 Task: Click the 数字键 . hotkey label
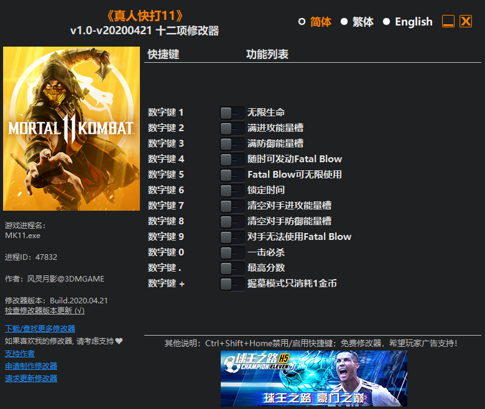click(x=165, y=267)
